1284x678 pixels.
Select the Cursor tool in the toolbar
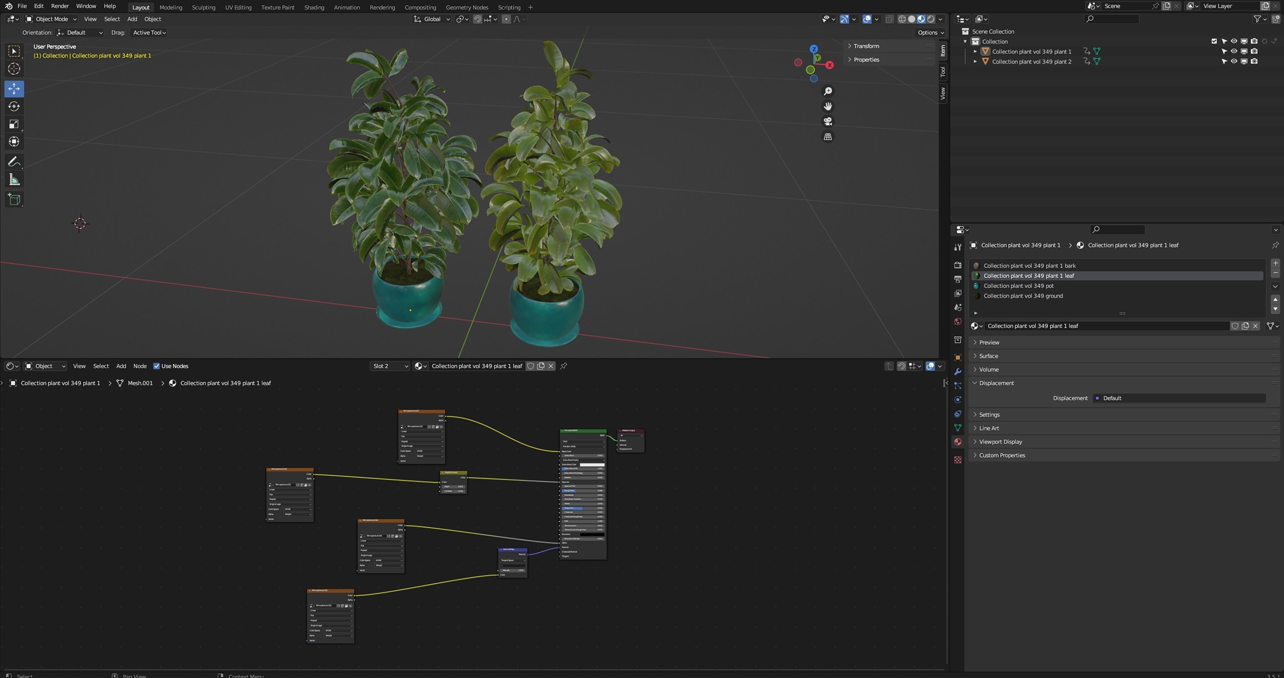(x=14, y=69)
